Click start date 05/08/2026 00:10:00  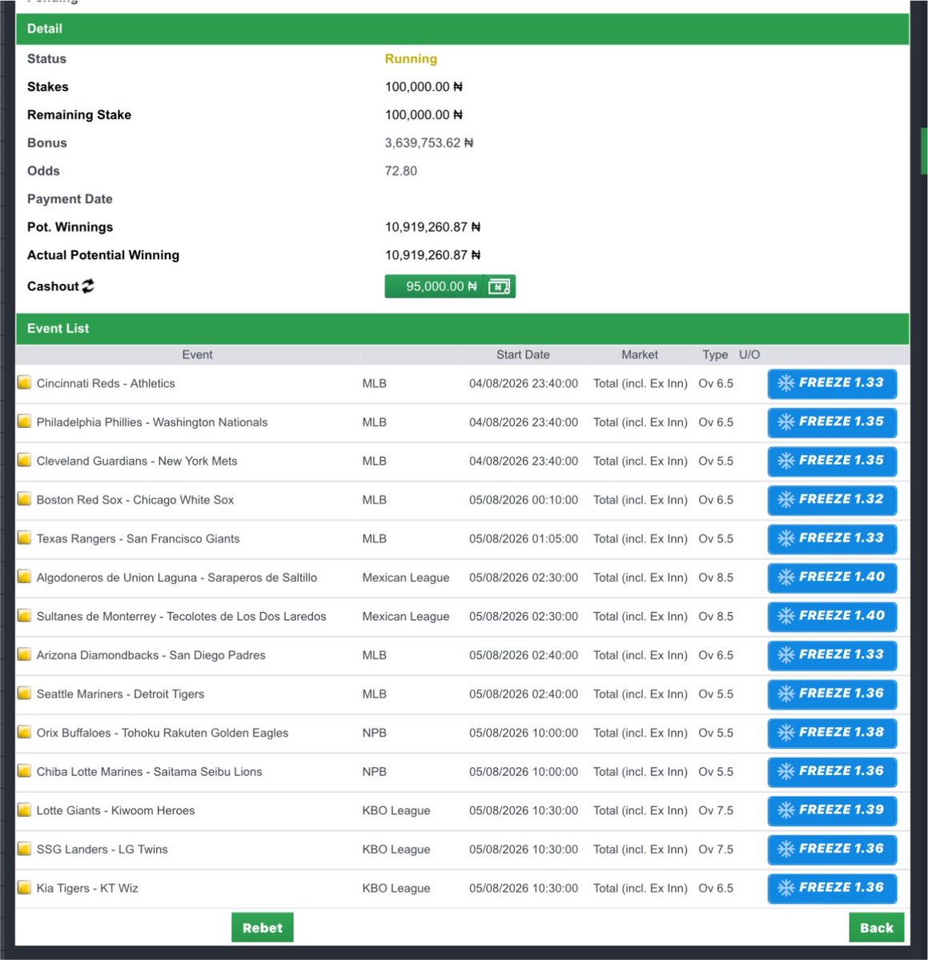point(524,500)
